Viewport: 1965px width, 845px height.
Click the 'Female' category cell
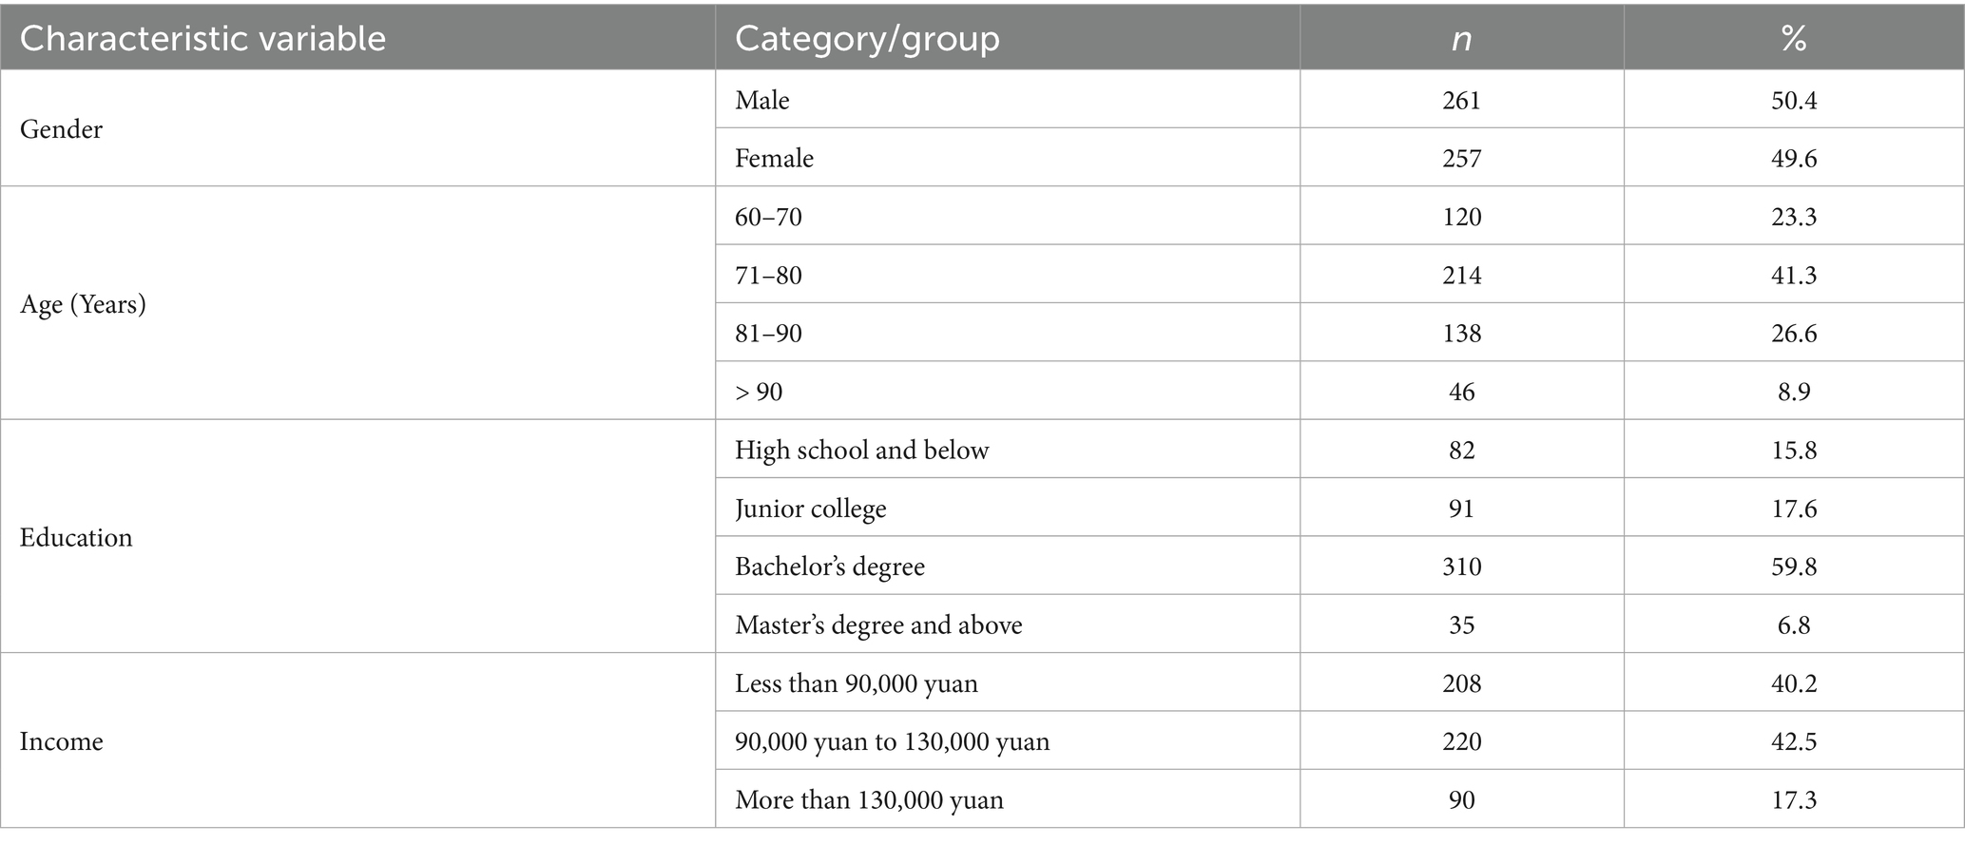click(774, 158)
